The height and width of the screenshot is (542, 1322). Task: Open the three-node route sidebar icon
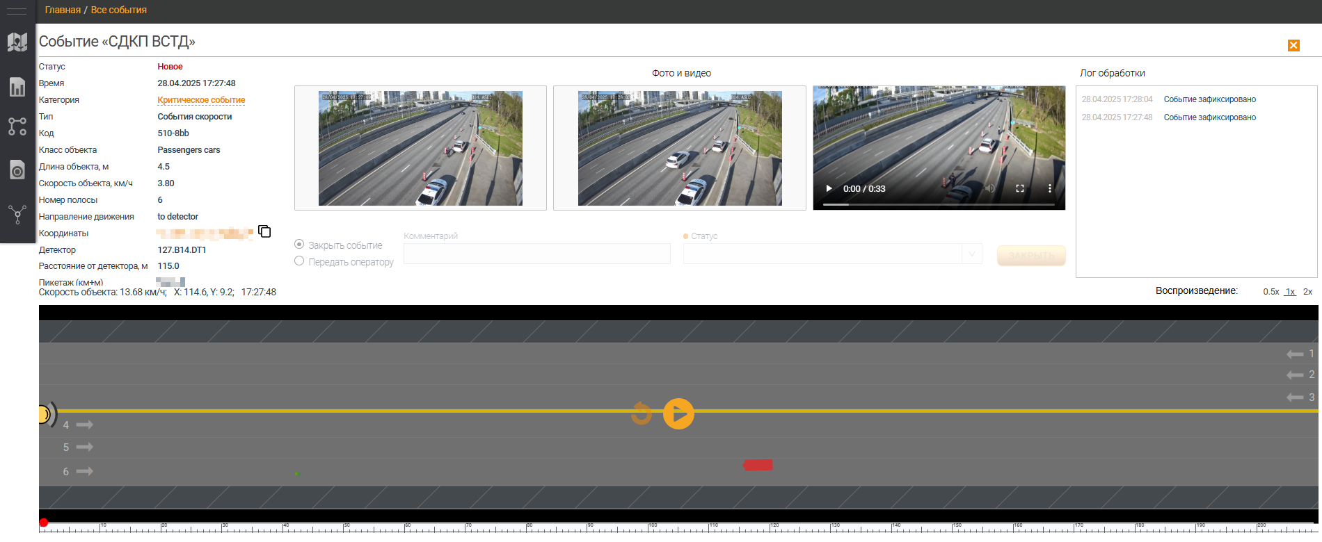coord(17,126)
